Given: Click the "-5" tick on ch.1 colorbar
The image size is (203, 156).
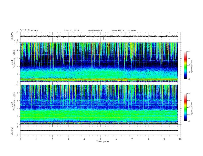Looking at the screenshot, I should (189, 65).
